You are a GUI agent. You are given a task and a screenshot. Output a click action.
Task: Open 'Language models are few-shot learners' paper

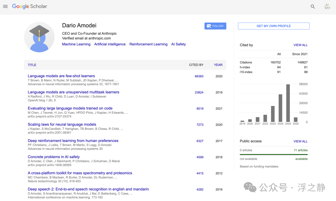click(x=61, y=76)
